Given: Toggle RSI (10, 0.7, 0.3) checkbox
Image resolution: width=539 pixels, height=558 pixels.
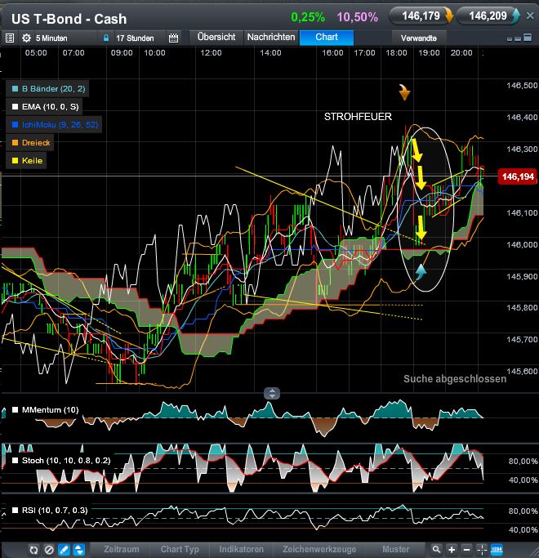Looking at the screenshot, I should point(15,511).
